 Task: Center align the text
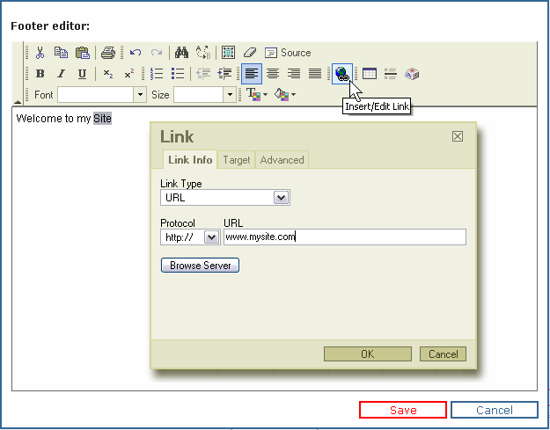click(x=273, y=74)
